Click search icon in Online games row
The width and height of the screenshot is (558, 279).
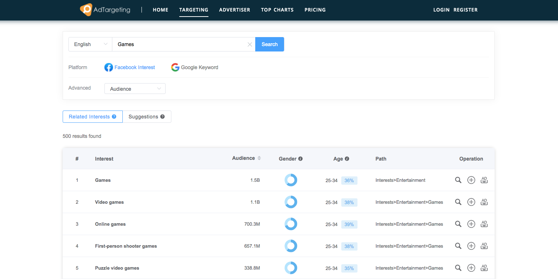458,224
